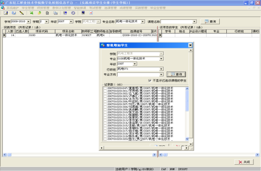This screenshot has width=261, height=171.
Task: Click the 人数 cell showing 14
Action: pyautogui.click(x=10, y=35)
